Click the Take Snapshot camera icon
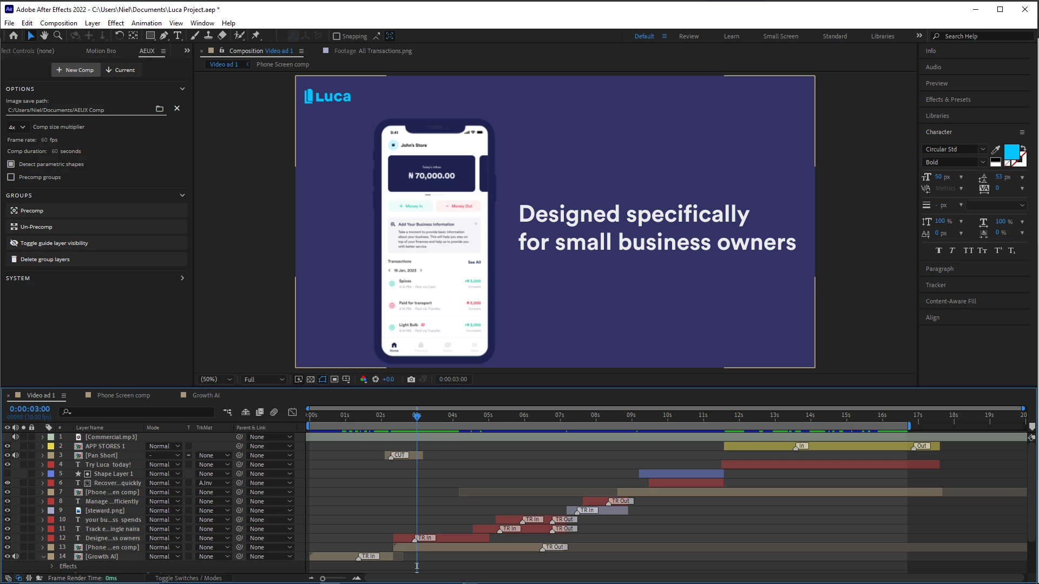Image resolution: width=1039 pixels, height=584 pixels. click(411, 380)
